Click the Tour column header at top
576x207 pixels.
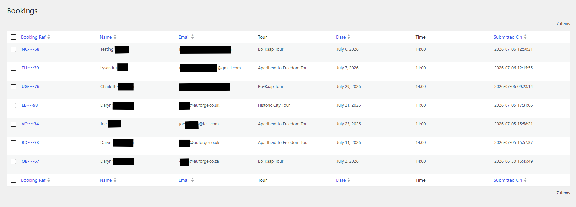pos(262,37)
